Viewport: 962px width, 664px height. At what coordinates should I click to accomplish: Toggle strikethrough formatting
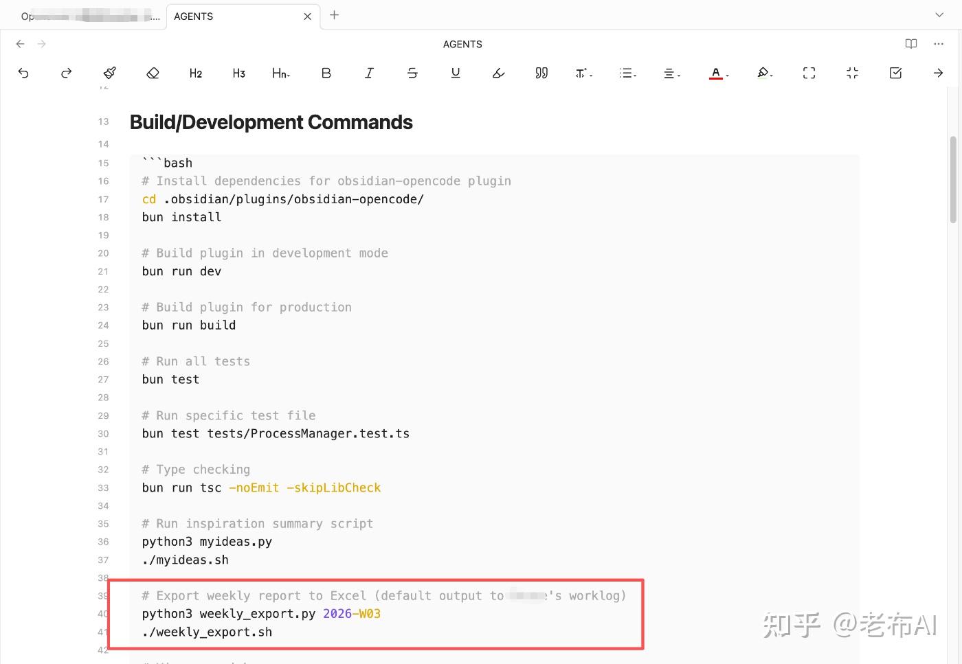(412, 73)
